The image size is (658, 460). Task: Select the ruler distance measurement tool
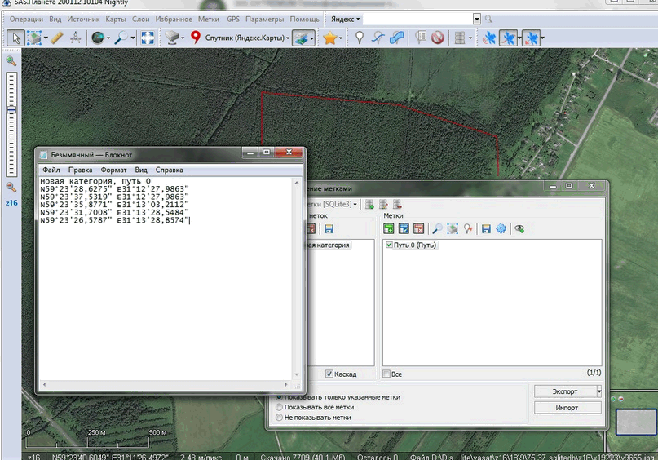[x=56, y=38]
